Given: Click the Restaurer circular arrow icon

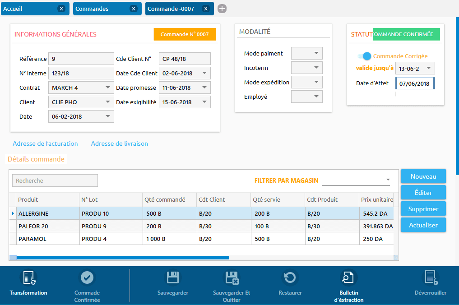Looking at the screenshot, I should pos(290,277).
